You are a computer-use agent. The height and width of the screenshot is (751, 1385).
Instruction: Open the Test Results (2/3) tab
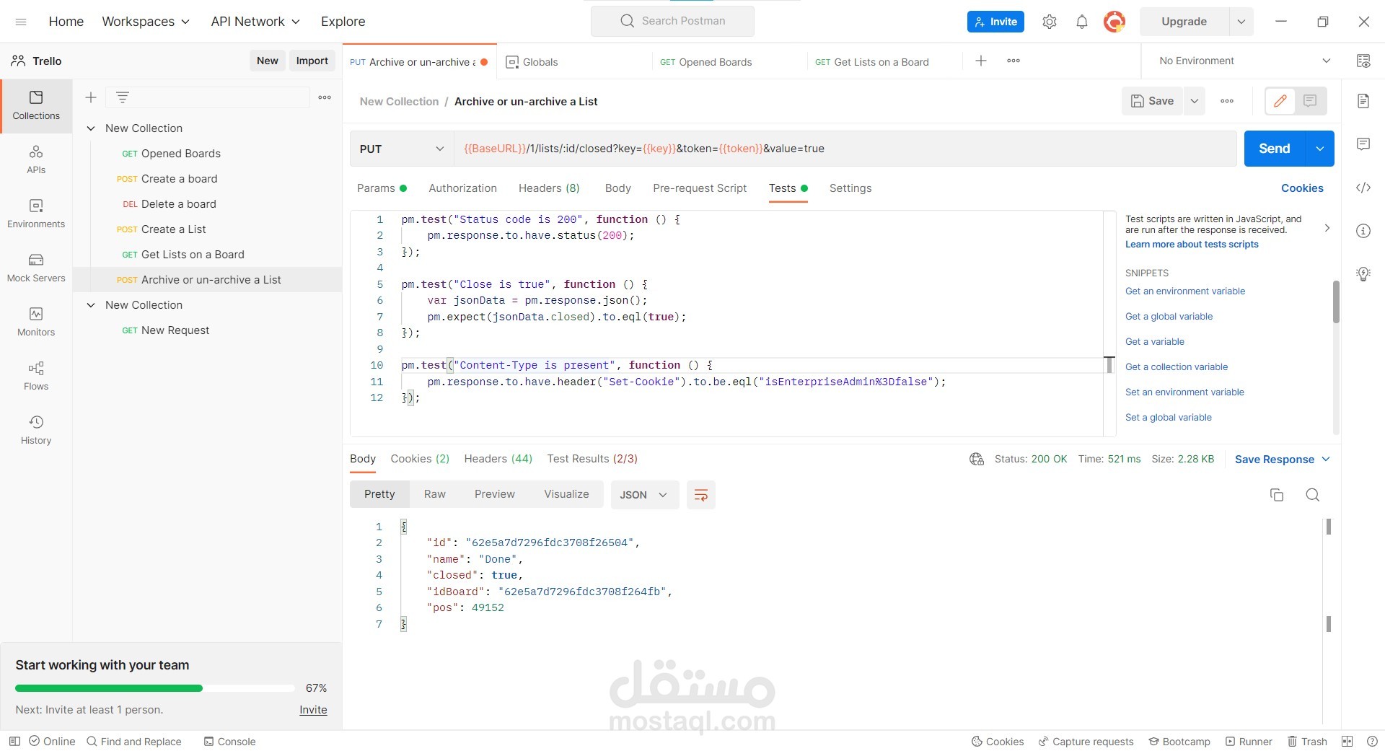click(592, 459)
